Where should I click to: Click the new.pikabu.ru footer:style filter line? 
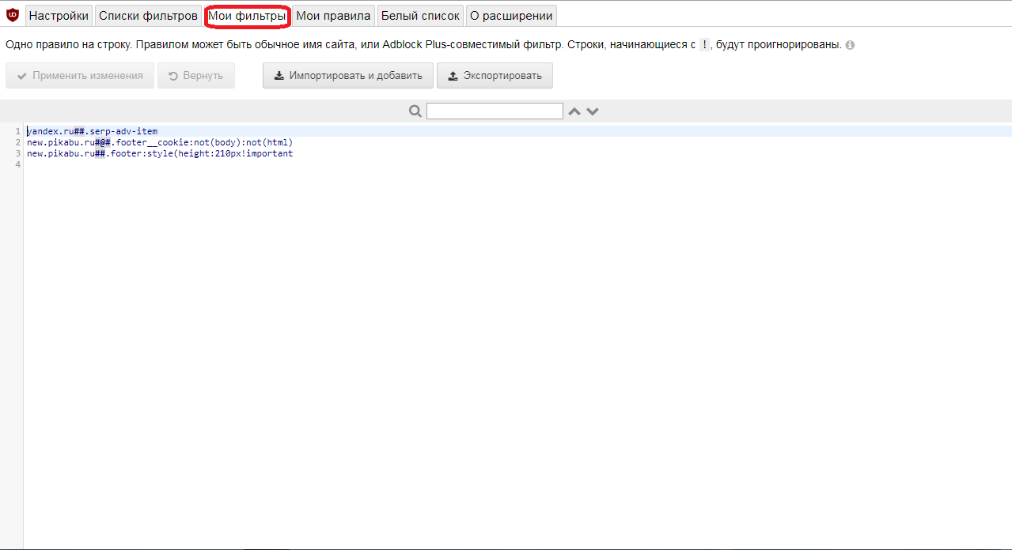[x=160, y=153]
